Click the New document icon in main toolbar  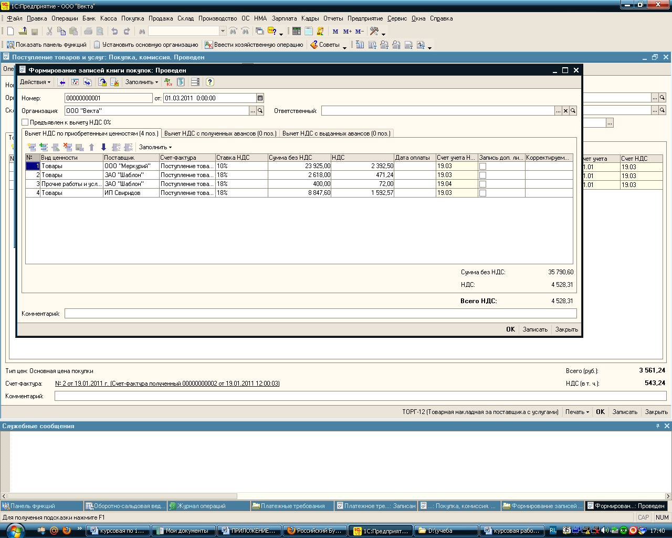(x=10, y=32)
